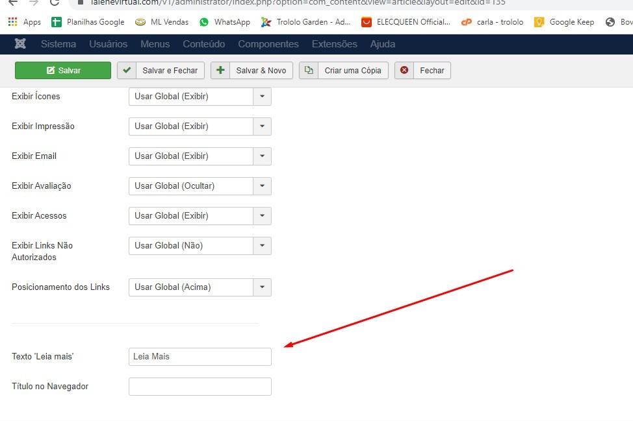Click the Exibir Email label
This screenshot has height=421, width=633.
pyautogui.click(x=34, y=156)
